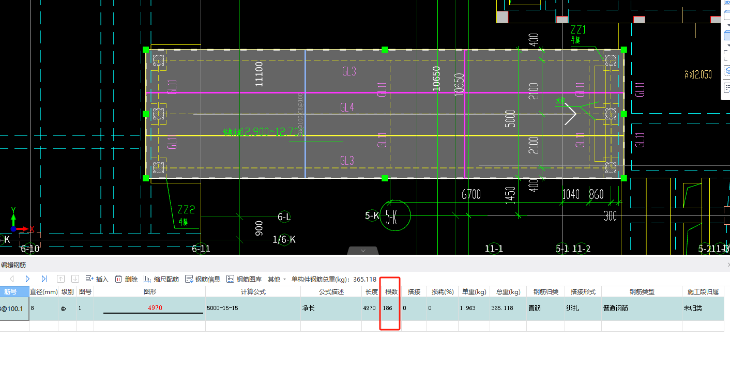Click the 4970 rebar shape graphic cell

tap(149, 308)
